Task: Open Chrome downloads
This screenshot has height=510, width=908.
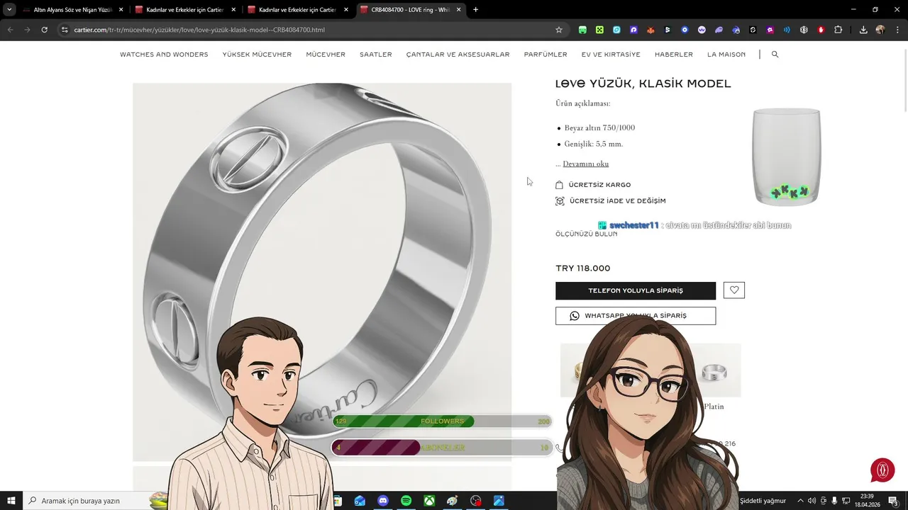Action: pos(863,30)
